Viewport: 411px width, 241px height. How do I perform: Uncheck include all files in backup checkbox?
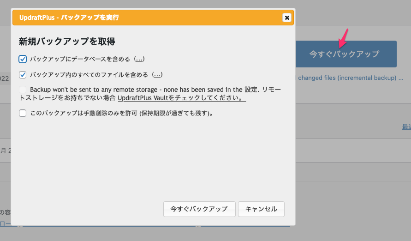coord(23,75)
